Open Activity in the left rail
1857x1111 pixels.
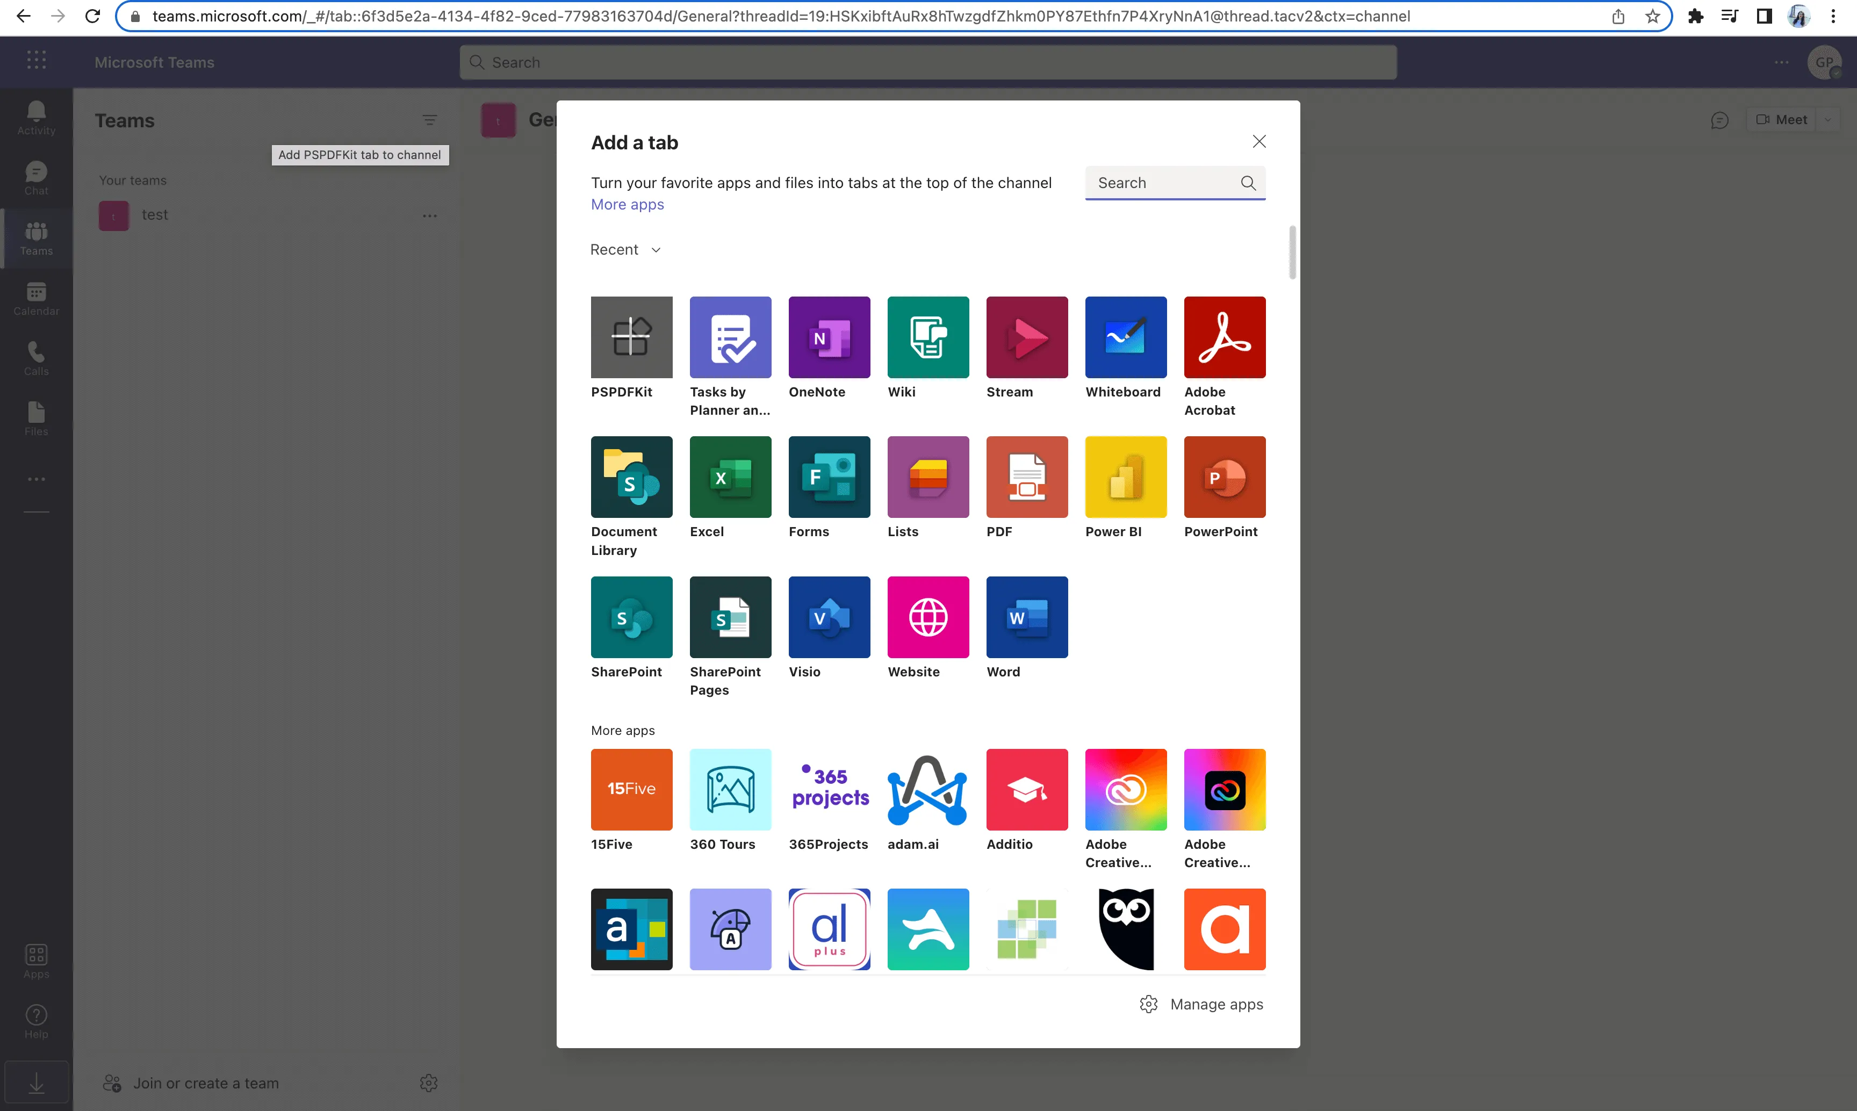tap(36, 118)
